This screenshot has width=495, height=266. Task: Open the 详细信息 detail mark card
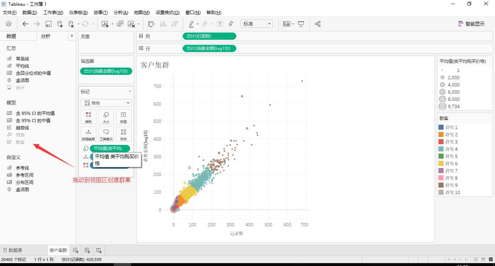(x=88, y=134)
